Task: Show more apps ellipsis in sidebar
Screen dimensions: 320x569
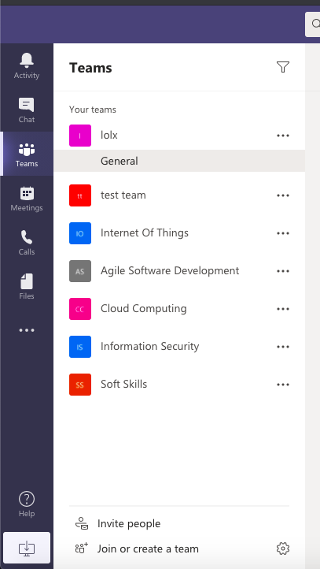Action: [x=27, y=330]
